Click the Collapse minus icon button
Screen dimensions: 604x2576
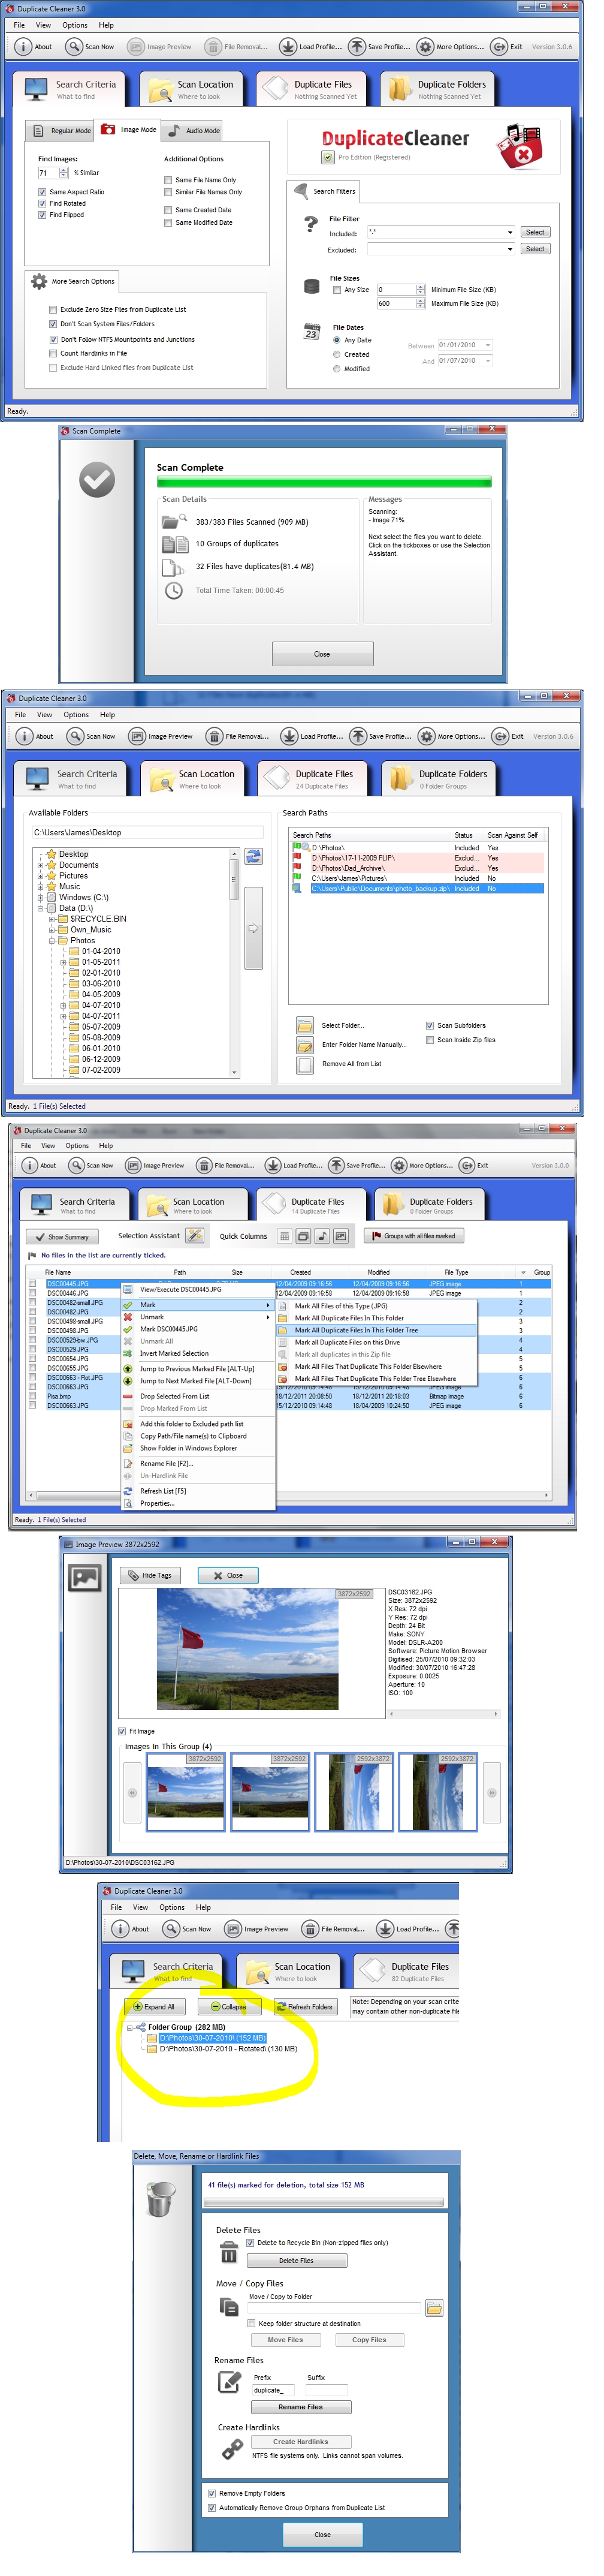tap(229, 2007)
